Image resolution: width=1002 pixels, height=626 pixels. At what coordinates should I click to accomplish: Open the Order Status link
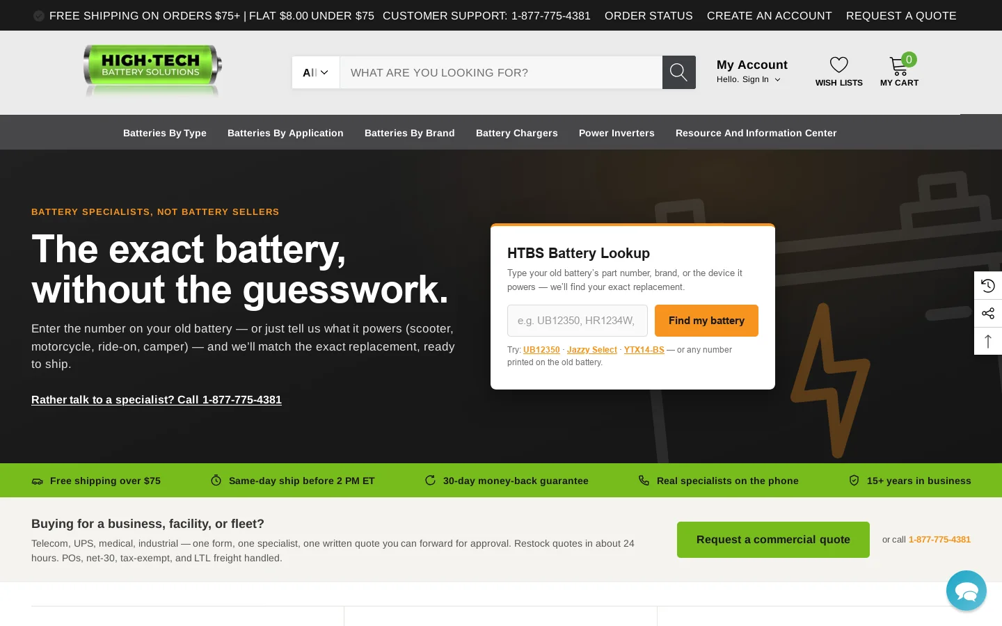click(x=649, y=15)
